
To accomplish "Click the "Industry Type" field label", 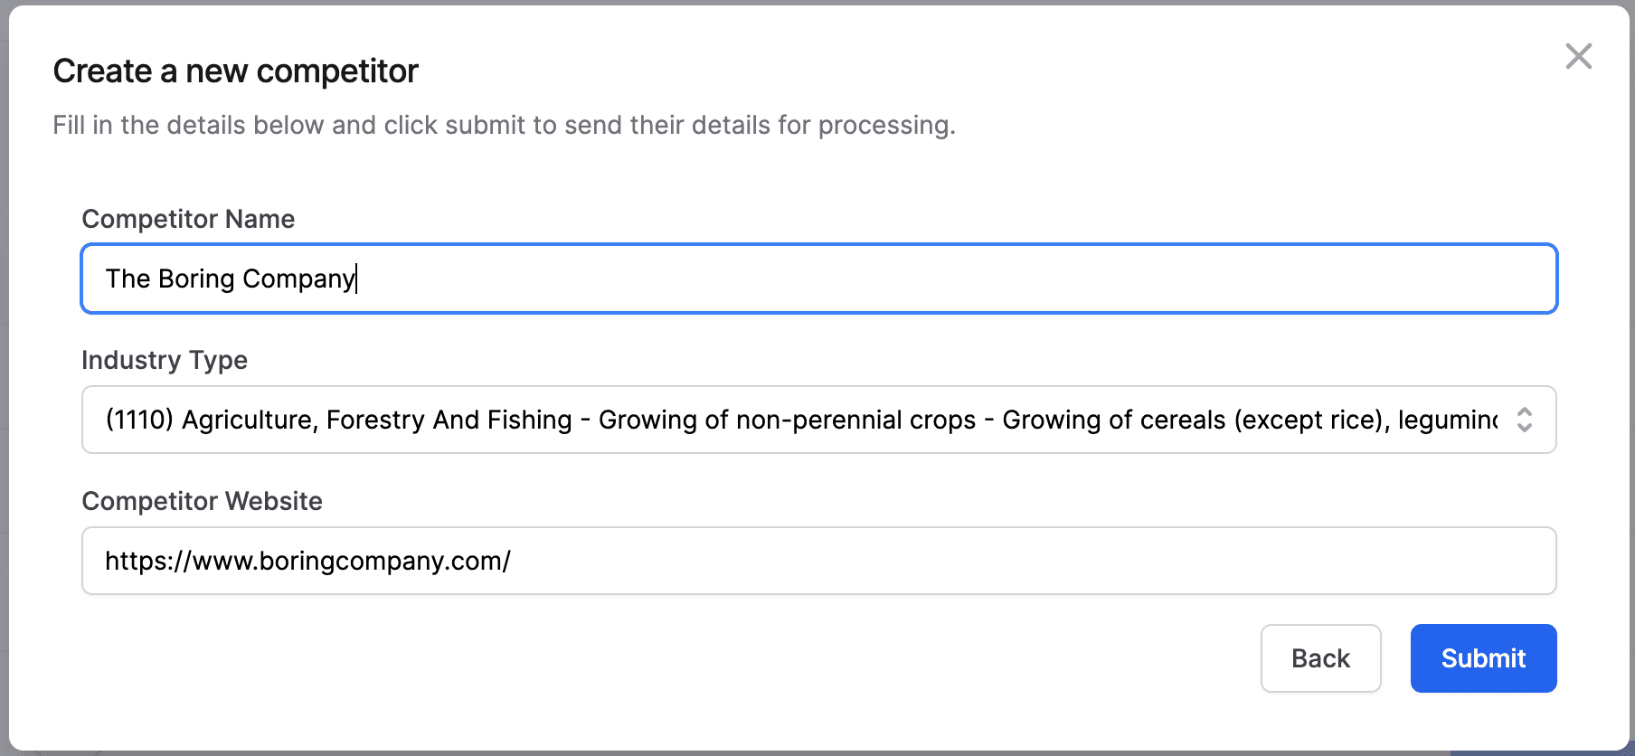I will tap(165, 360).
